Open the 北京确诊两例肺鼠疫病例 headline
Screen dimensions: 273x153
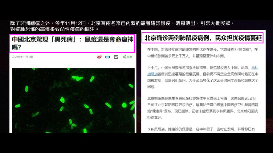tap(202, 38)
